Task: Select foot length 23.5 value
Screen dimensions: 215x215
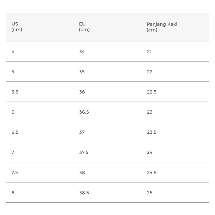Action: (x=152, y=132)
